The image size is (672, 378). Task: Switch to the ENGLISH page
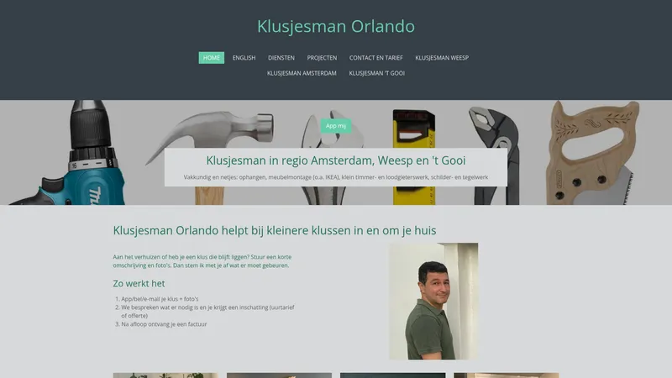tap(244, 58)
